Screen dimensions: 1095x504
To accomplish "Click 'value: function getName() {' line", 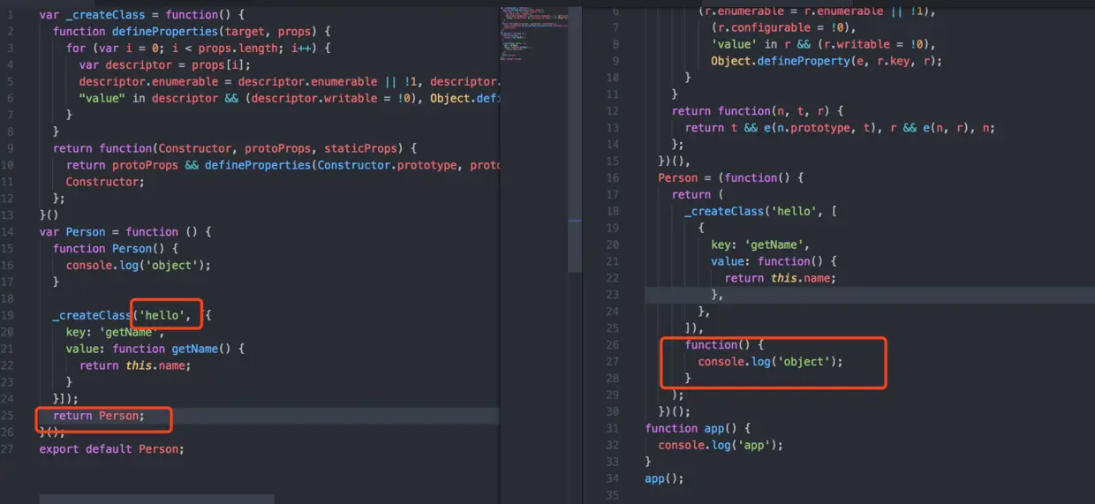I will point(155,350).
